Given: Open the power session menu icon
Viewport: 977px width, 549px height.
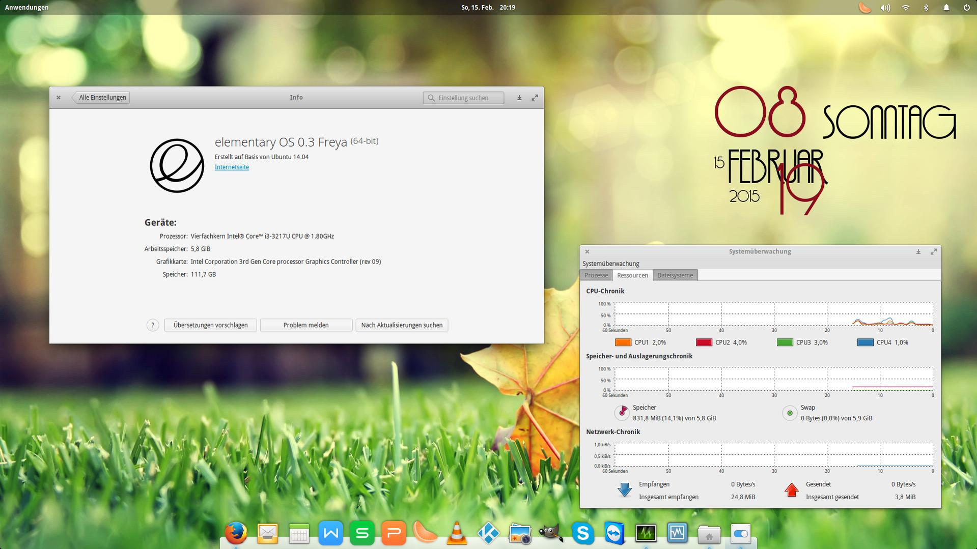Looking at the screenshot, I should [966, 8].
